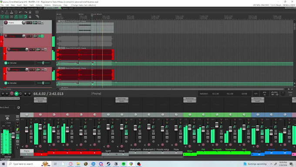Click the Piano track volume knob

(24, 23)
